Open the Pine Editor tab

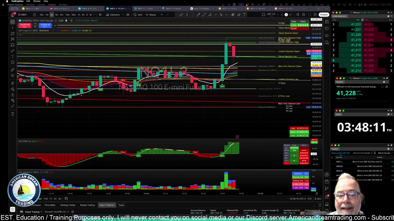tap(50, 205)
